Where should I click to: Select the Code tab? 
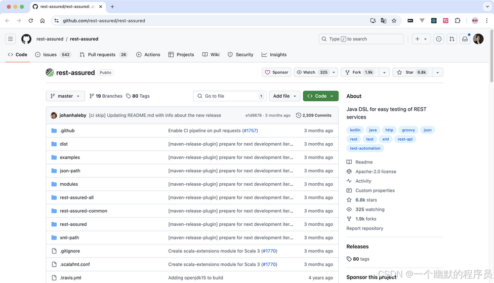click(18, 54)
